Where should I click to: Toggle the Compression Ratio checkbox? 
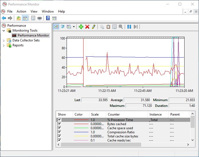point(59,132)
